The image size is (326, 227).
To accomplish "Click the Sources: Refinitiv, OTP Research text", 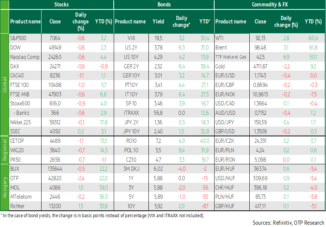I will pos(289,222).
